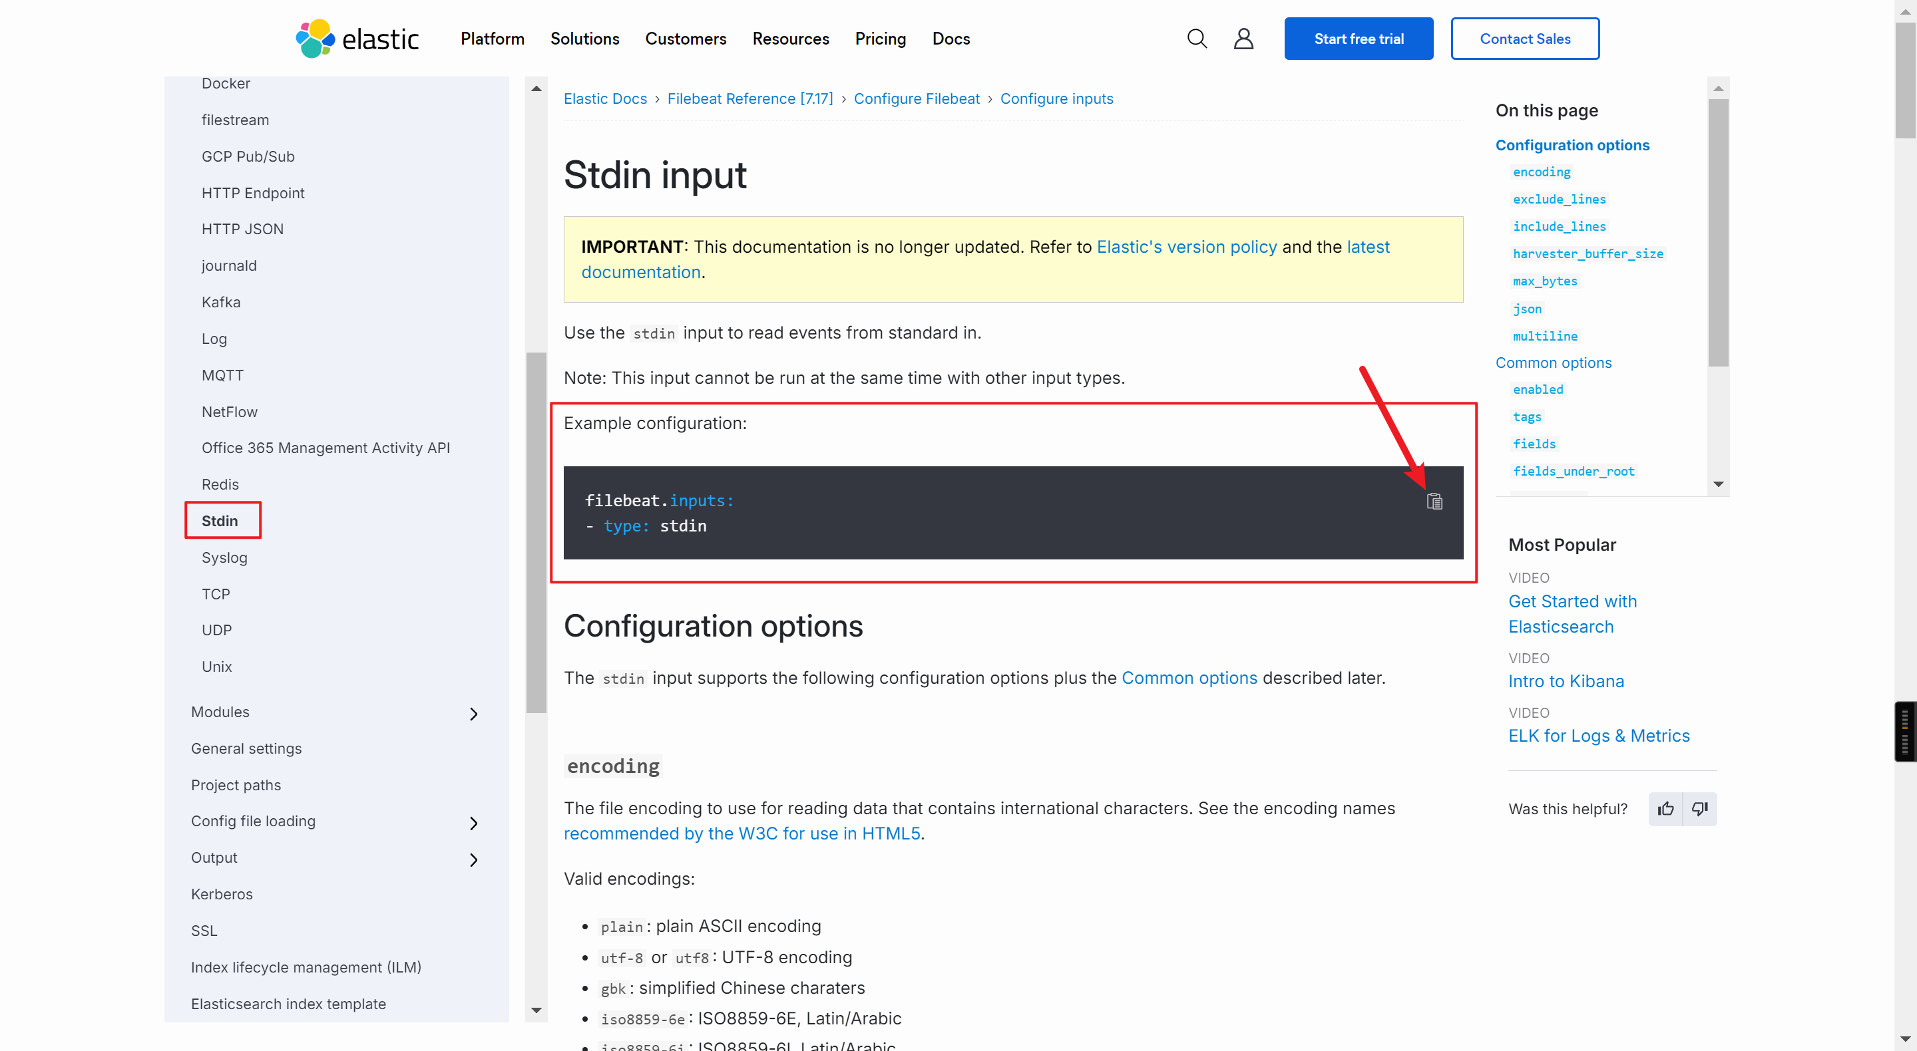This screenshot has width=1917, height=1051.
Task: Jump to exclude_lines in page outline
Action: (1558, 200)
